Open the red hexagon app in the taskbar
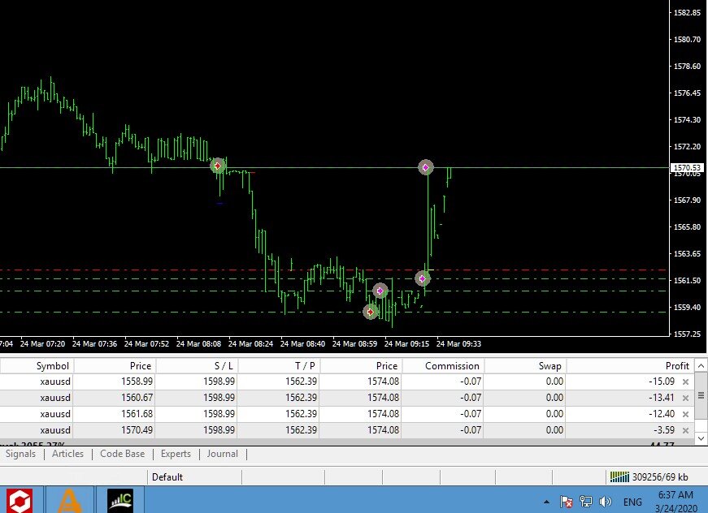The image size is (708, 513). tap(20, 500)
